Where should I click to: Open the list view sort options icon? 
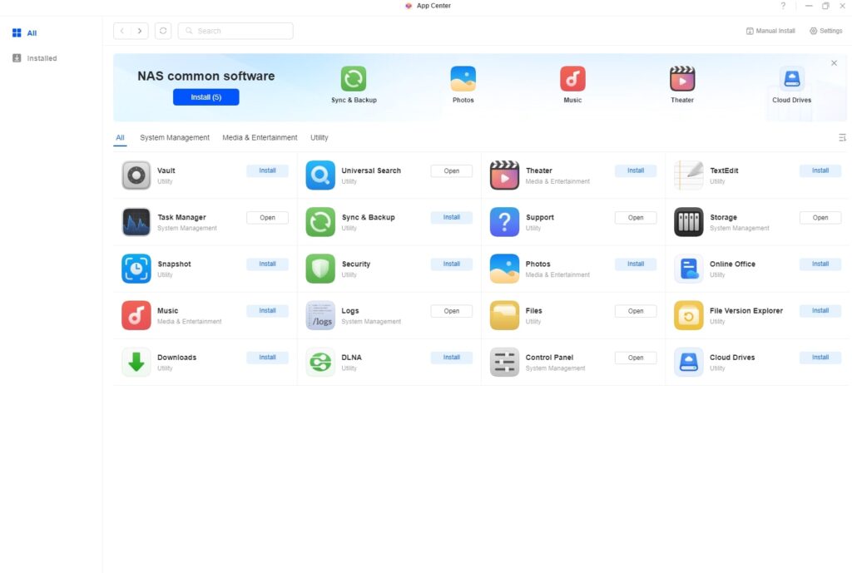(842, 138)
